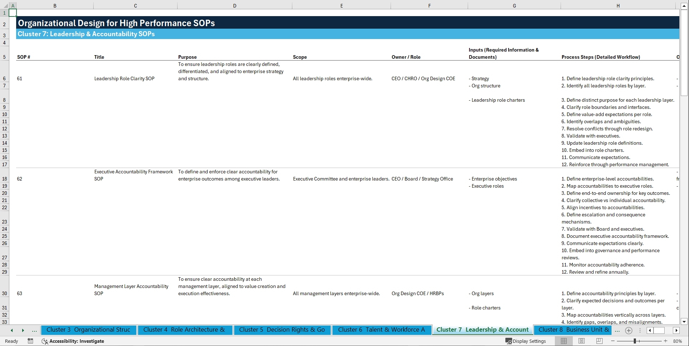This screenshot has height=346, width=689.
Task: Open more sheets via the ellipsis after Cluster 8
Action: point(618,330)
